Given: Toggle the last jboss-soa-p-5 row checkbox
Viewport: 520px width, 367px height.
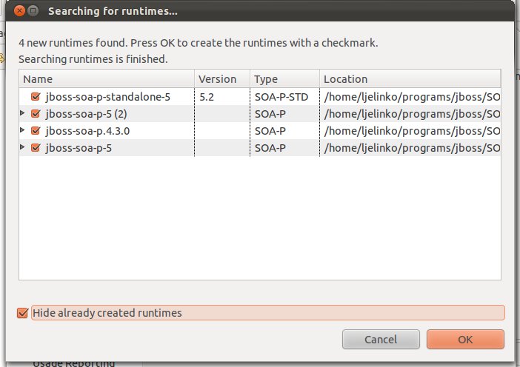Looking at the screenshot, I should pyautogui.click(x=36, y=147).
